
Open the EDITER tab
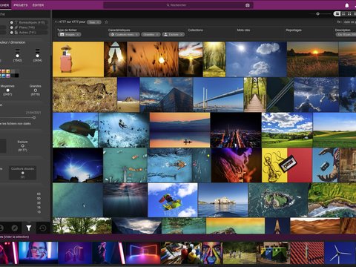coord(38,5)
